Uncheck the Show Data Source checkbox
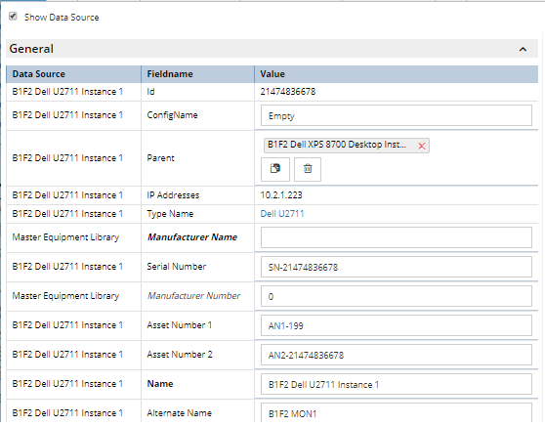The width and height of the screenshot is (545, 426). tap(13, 16)
